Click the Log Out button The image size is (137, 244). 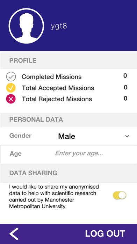pos(105,233)
